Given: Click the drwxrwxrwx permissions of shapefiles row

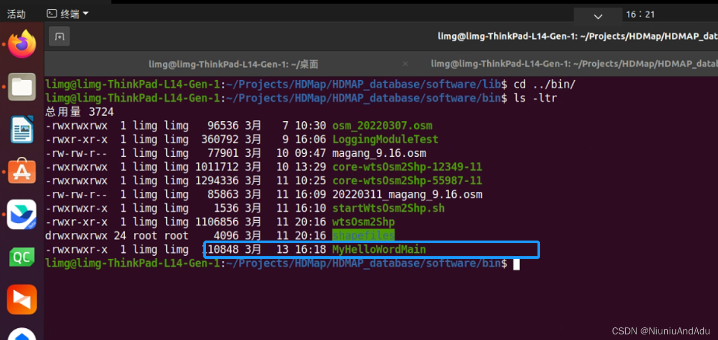Looking at the screenshot, I should (76, 235).
